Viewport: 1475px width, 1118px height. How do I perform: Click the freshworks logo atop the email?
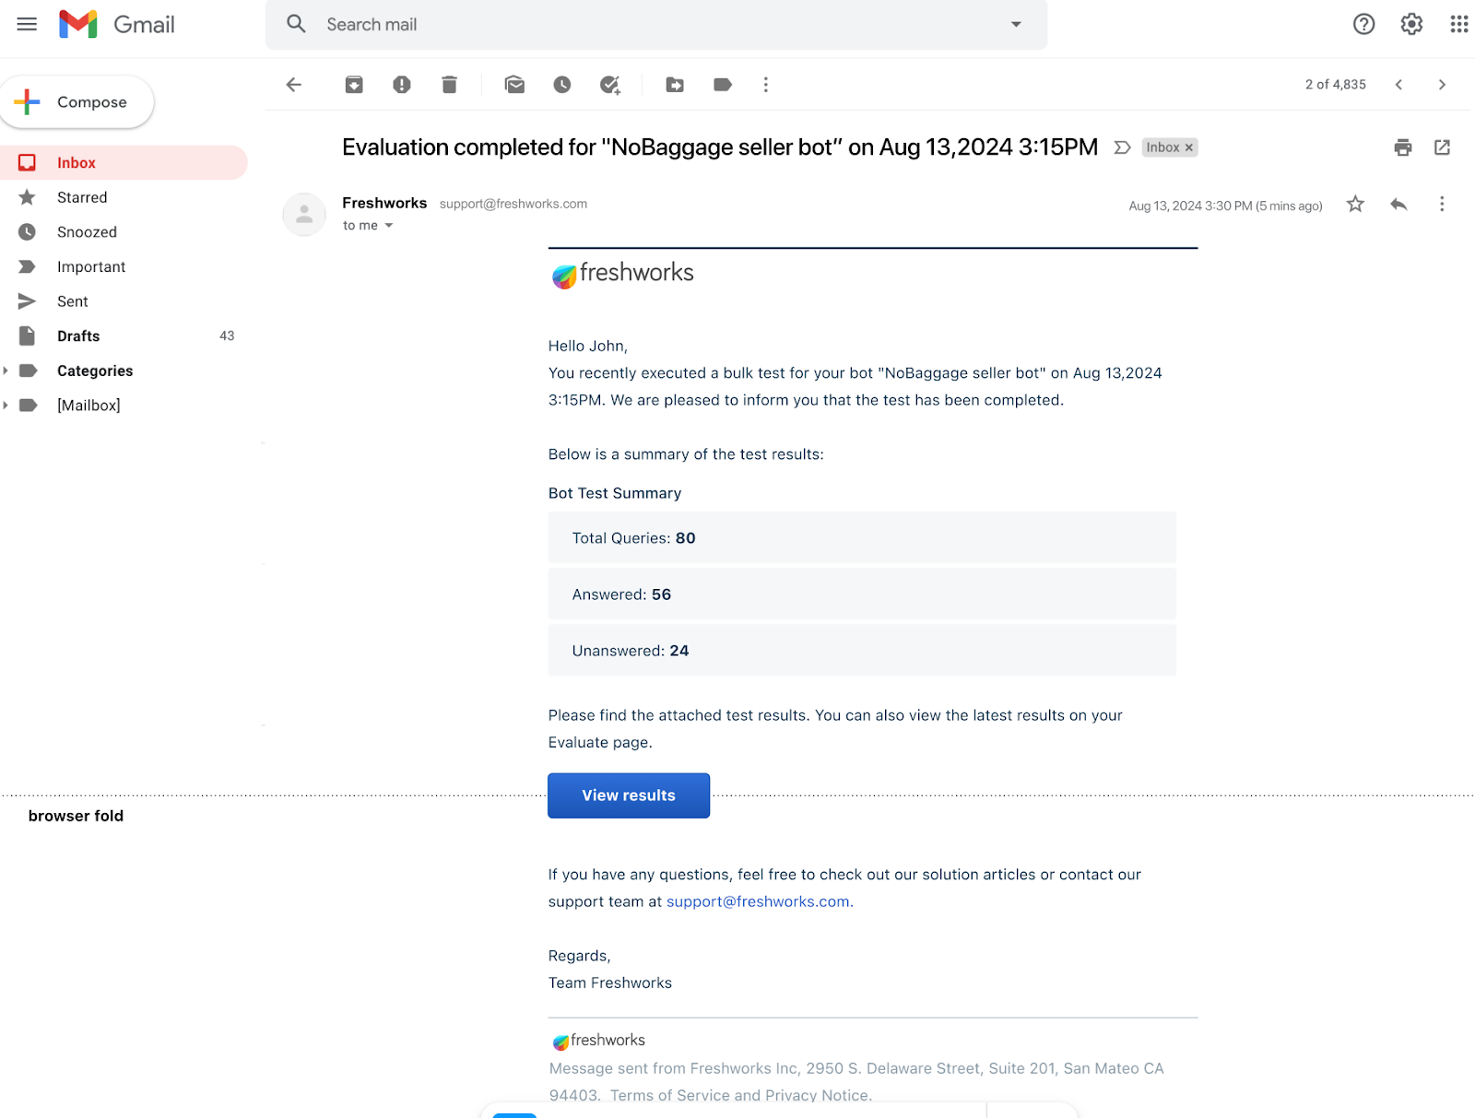[x=622, y=274]
